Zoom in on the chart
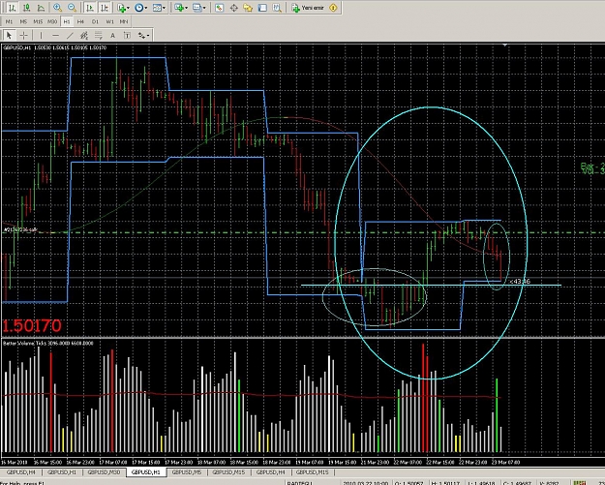 tap(57, 8)
